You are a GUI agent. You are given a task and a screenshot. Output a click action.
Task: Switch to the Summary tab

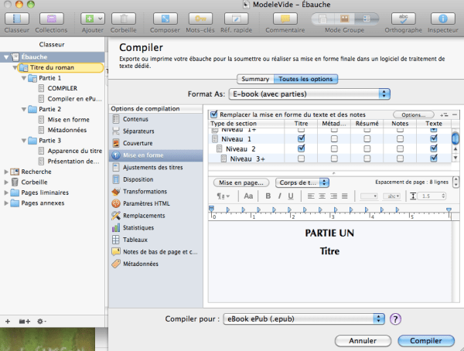point(255,79)
